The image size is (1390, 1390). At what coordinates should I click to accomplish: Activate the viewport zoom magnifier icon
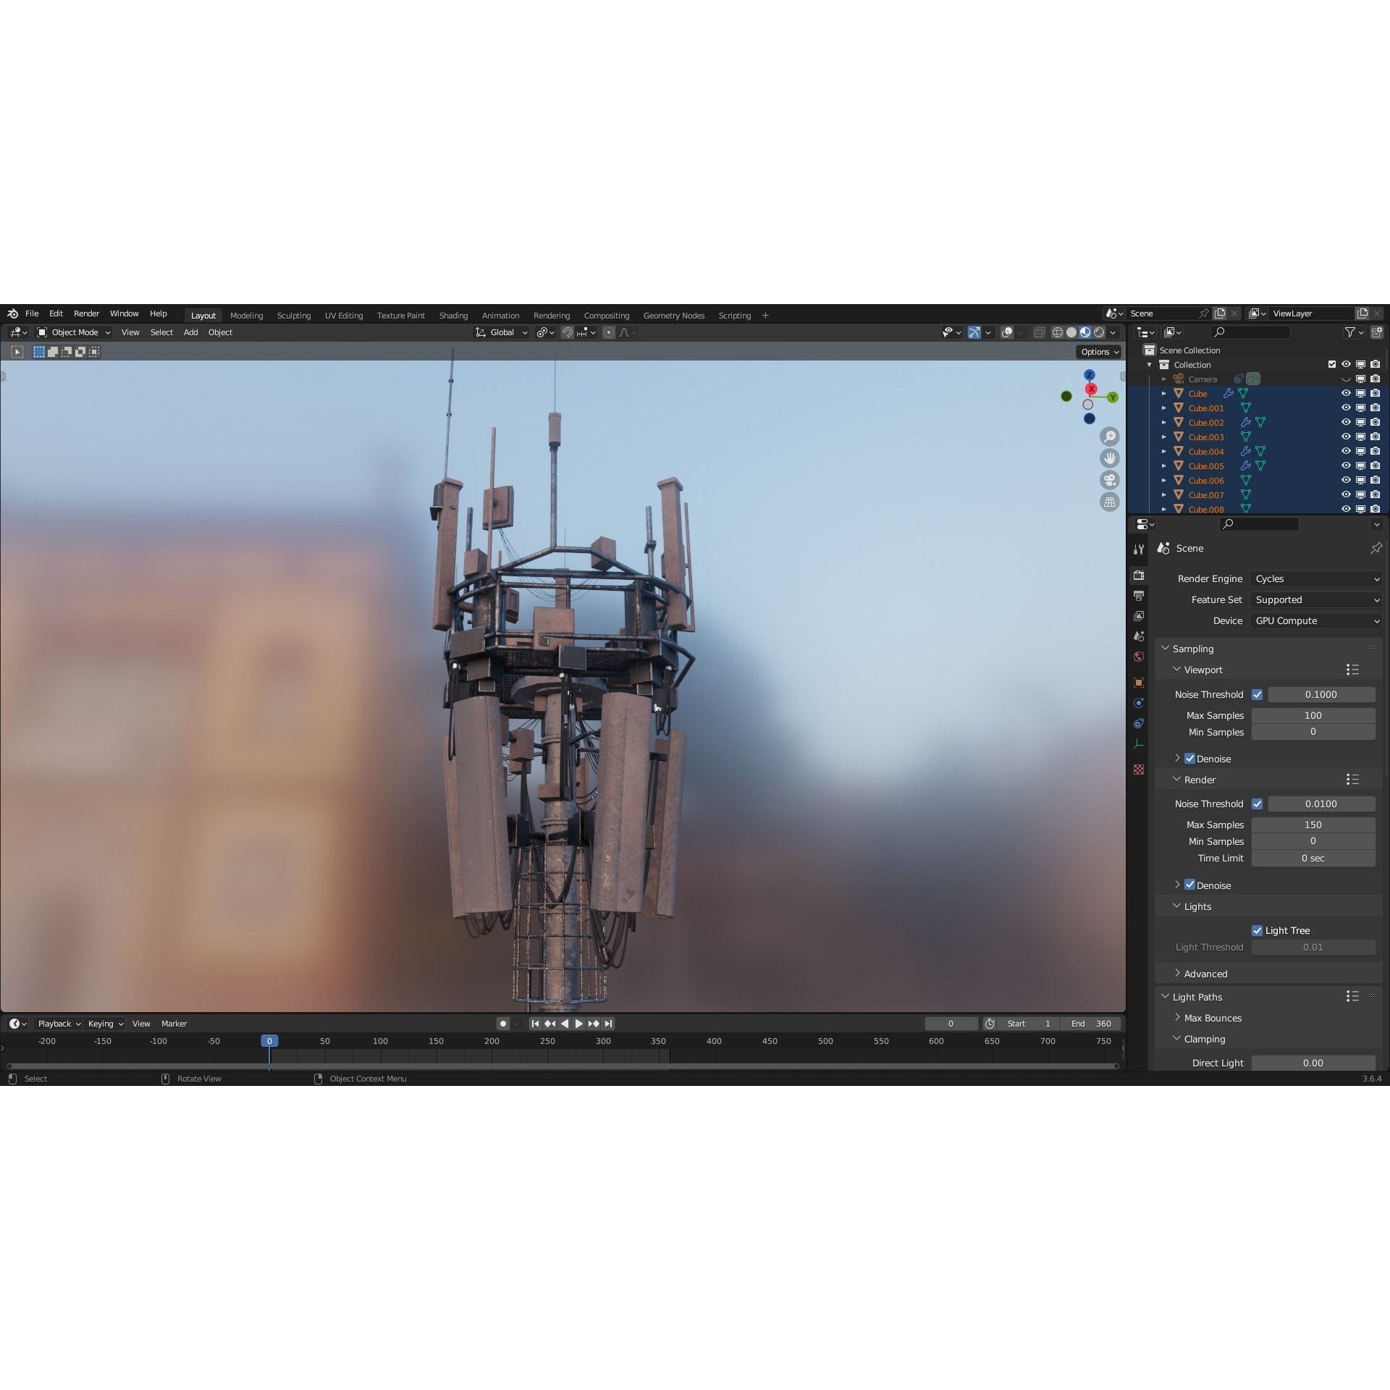(x=1111, y=436)
